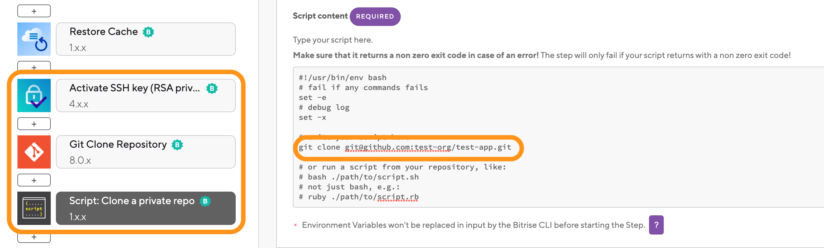Screen dimensions: 824x248
Task: Click the red x beside Environment Variables note
Action: [x=295, y=225]
